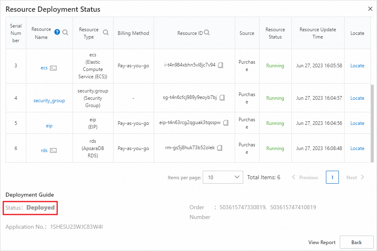Go to Previous page
This screenshot has width=377, height=251.
tap(305, 178)
